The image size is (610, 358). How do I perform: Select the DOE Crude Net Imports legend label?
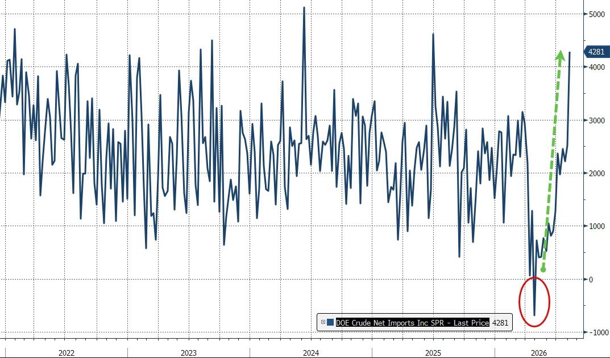(412, 322)
